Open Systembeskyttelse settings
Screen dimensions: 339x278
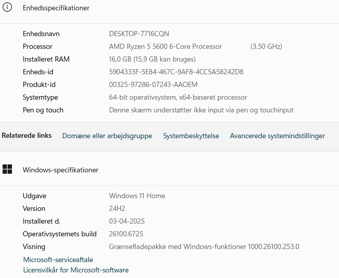(x=191, y=136)
